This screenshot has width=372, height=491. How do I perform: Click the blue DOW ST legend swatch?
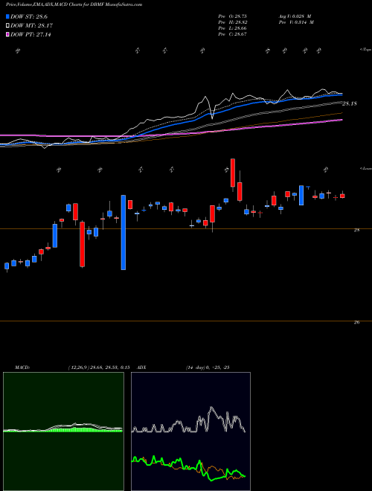click(x=8, y=16)
